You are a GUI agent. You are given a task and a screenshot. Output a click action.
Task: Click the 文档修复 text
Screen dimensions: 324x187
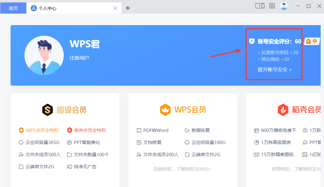tap(152, 143)
